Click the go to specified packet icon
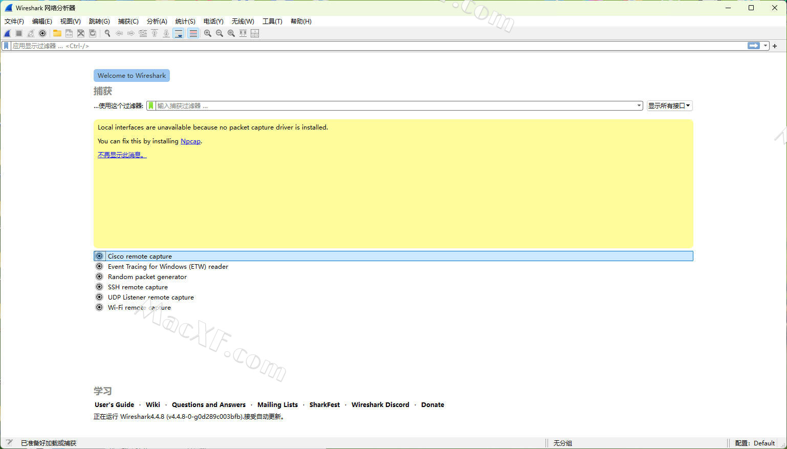 (x=143, y=33)
